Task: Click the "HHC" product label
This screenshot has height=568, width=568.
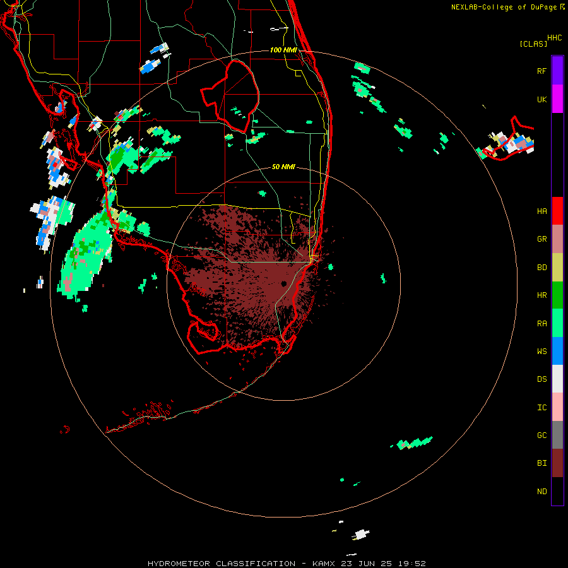Action: click(554, 38)
